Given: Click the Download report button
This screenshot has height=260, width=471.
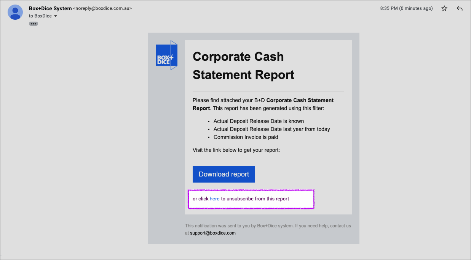Looking at the screenshot, I should pos(224,174).
